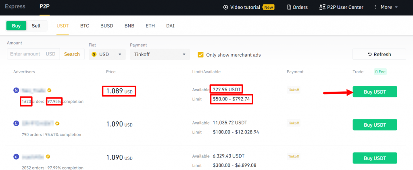Click 97.99% completion text

coord(66,168)
